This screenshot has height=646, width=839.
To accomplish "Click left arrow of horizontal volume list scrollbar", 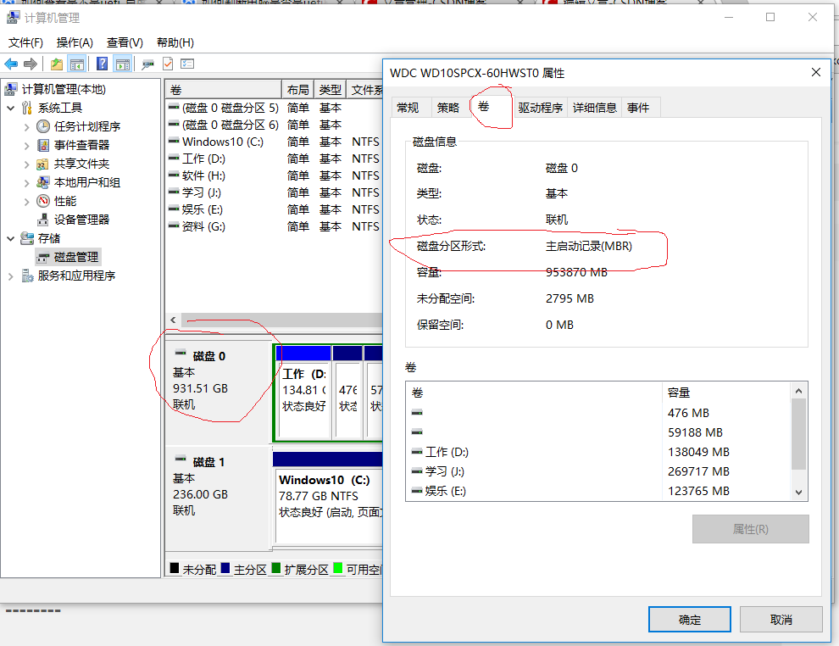I will [173, 320].
